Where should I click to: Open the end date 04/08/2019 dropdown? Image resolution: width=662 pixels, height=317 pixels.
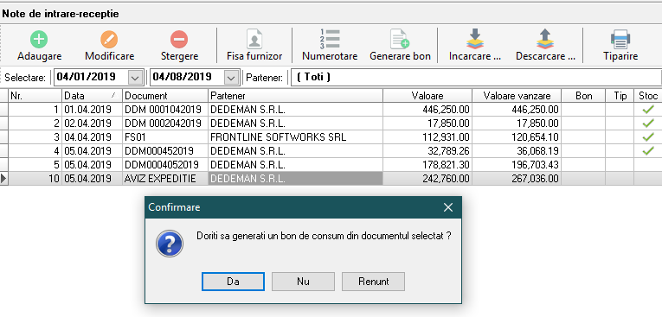click(x=231, y=77)
